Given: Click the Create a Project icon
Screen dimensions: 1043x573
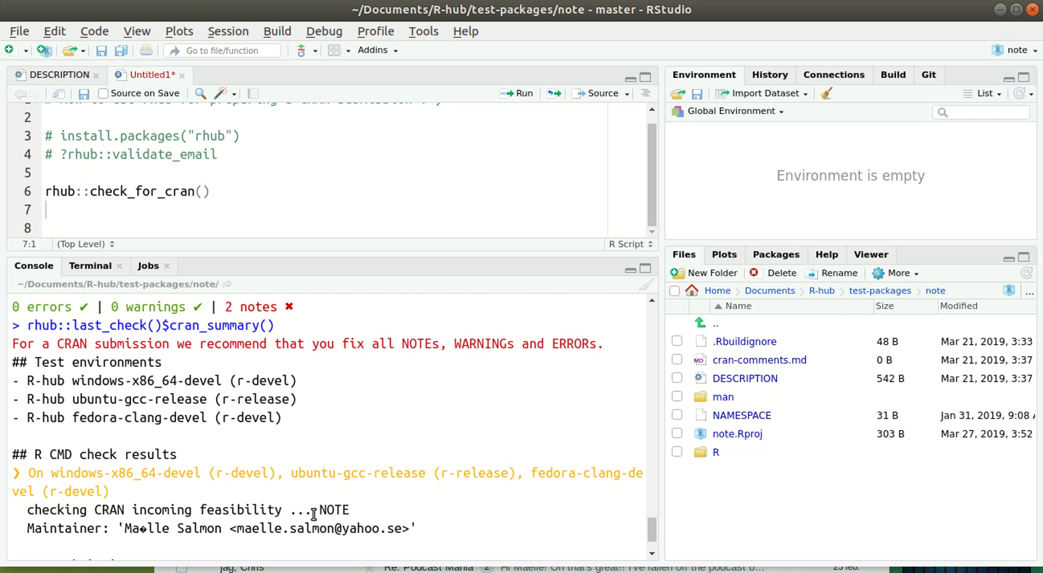Looking at the screenshot, I should click(x=44, y=50).
